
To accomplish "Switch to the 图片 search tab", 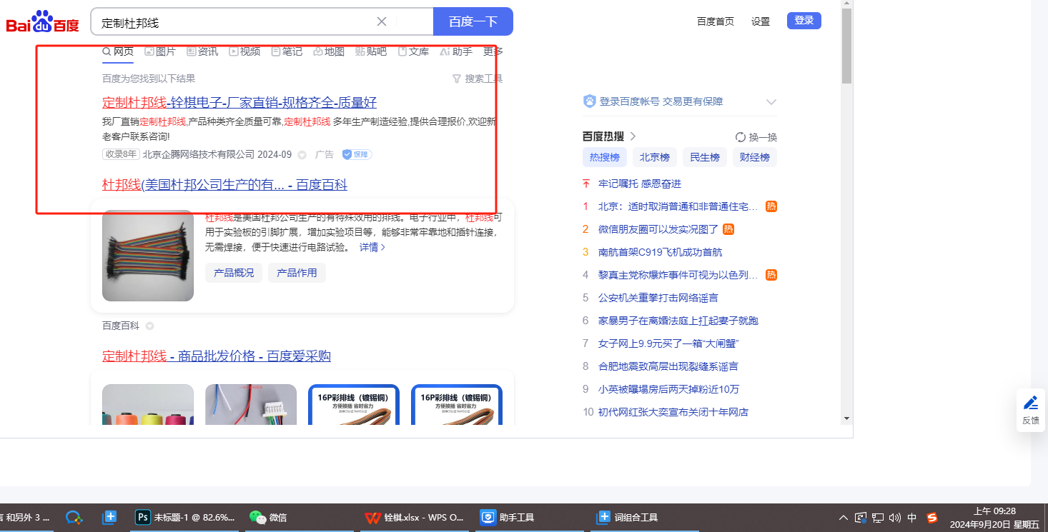I will (x=159, y=51).
